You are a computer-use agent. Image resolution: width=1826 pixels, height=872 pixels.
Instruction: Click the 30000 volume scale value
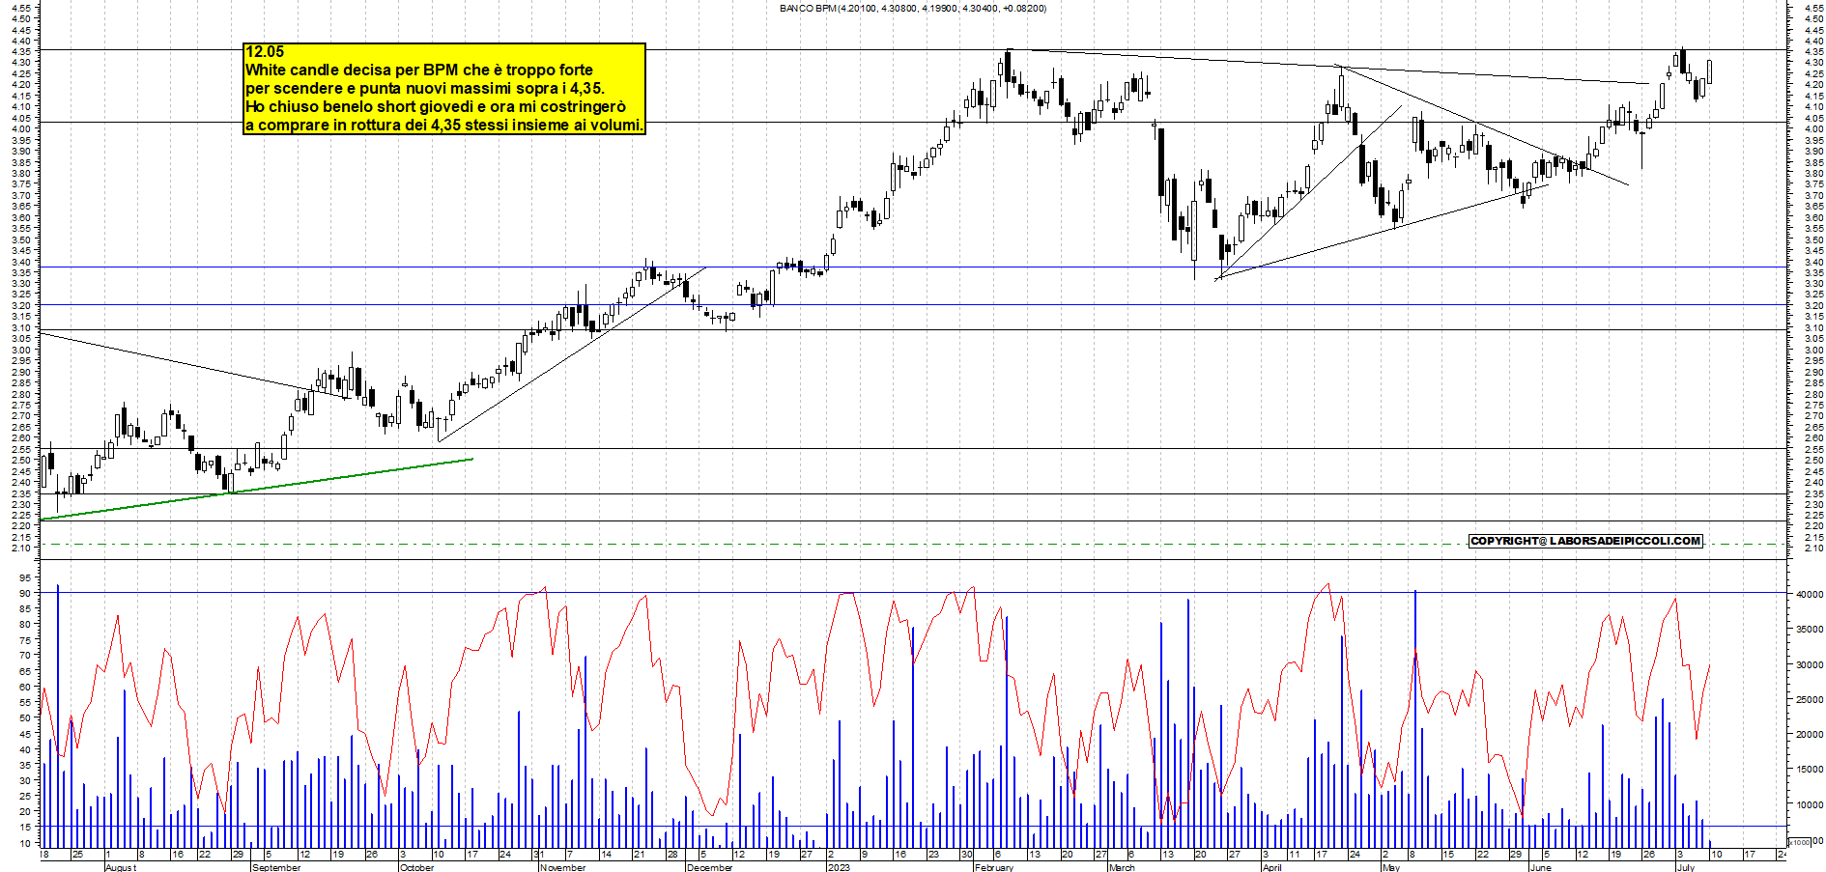pos(1810,664)
